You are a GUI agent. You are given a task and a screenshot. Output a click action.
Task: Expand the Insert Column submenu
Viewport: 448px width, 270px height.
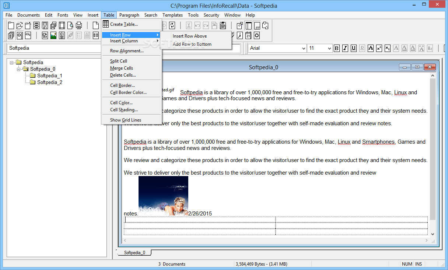coord(132,41)
